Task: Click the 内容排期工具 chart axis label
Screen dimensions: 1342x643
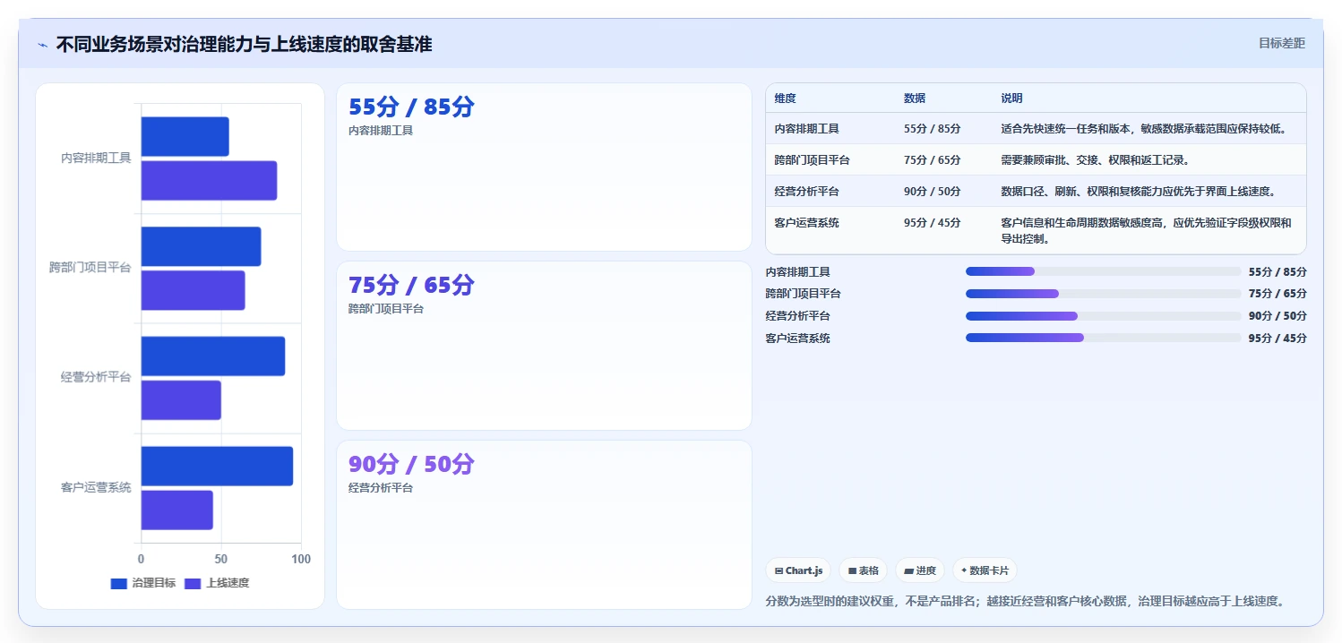Action: point(96,159)
